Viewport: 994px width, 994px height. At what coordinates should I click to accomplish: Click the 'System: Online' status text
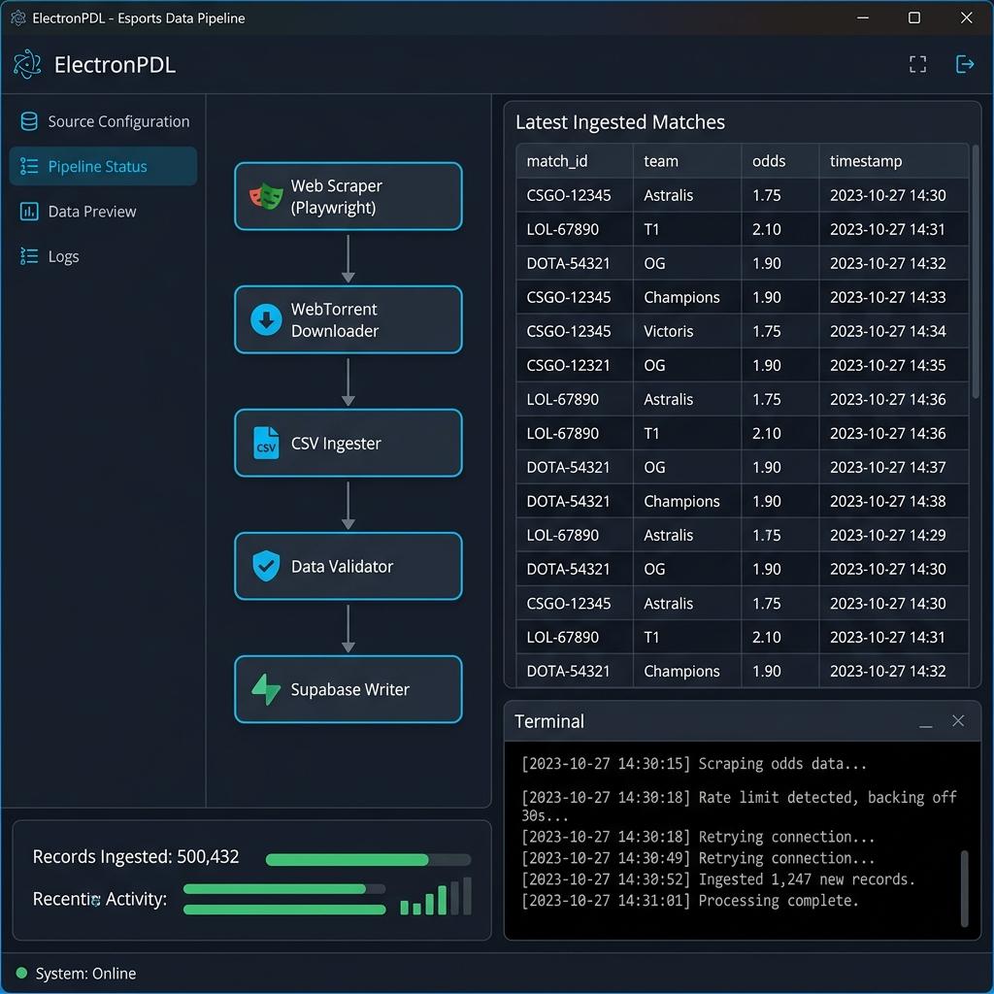pos(85,973)
